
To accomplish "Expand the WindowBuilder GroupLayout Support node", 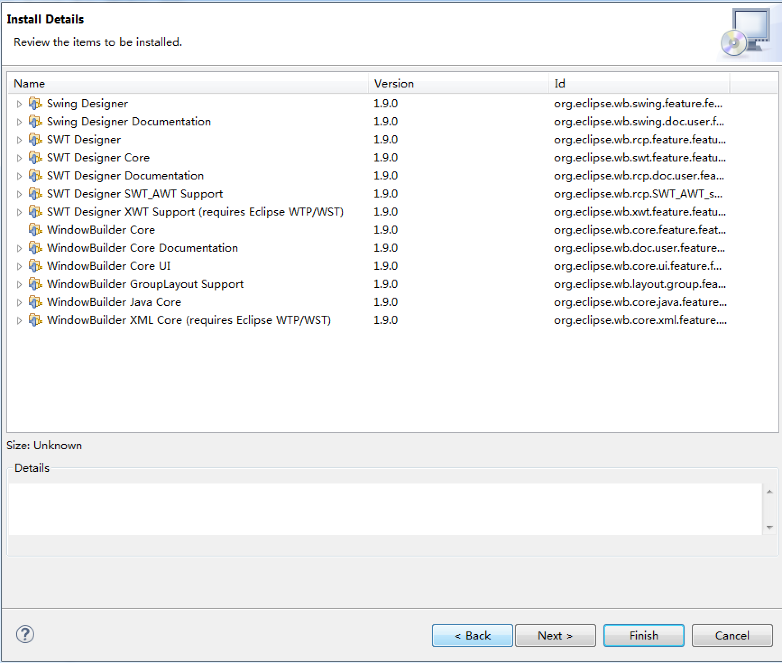I will click(19, 285).
